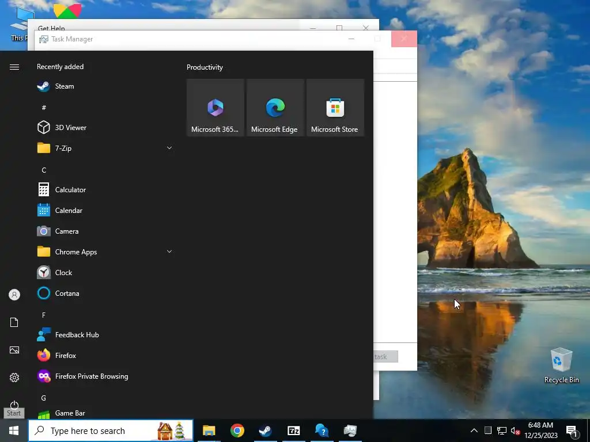Image resolution: width=590 pixels, height=442 pixels.
Task: Minimize the Task Manager window
Action: click(351, 39)
